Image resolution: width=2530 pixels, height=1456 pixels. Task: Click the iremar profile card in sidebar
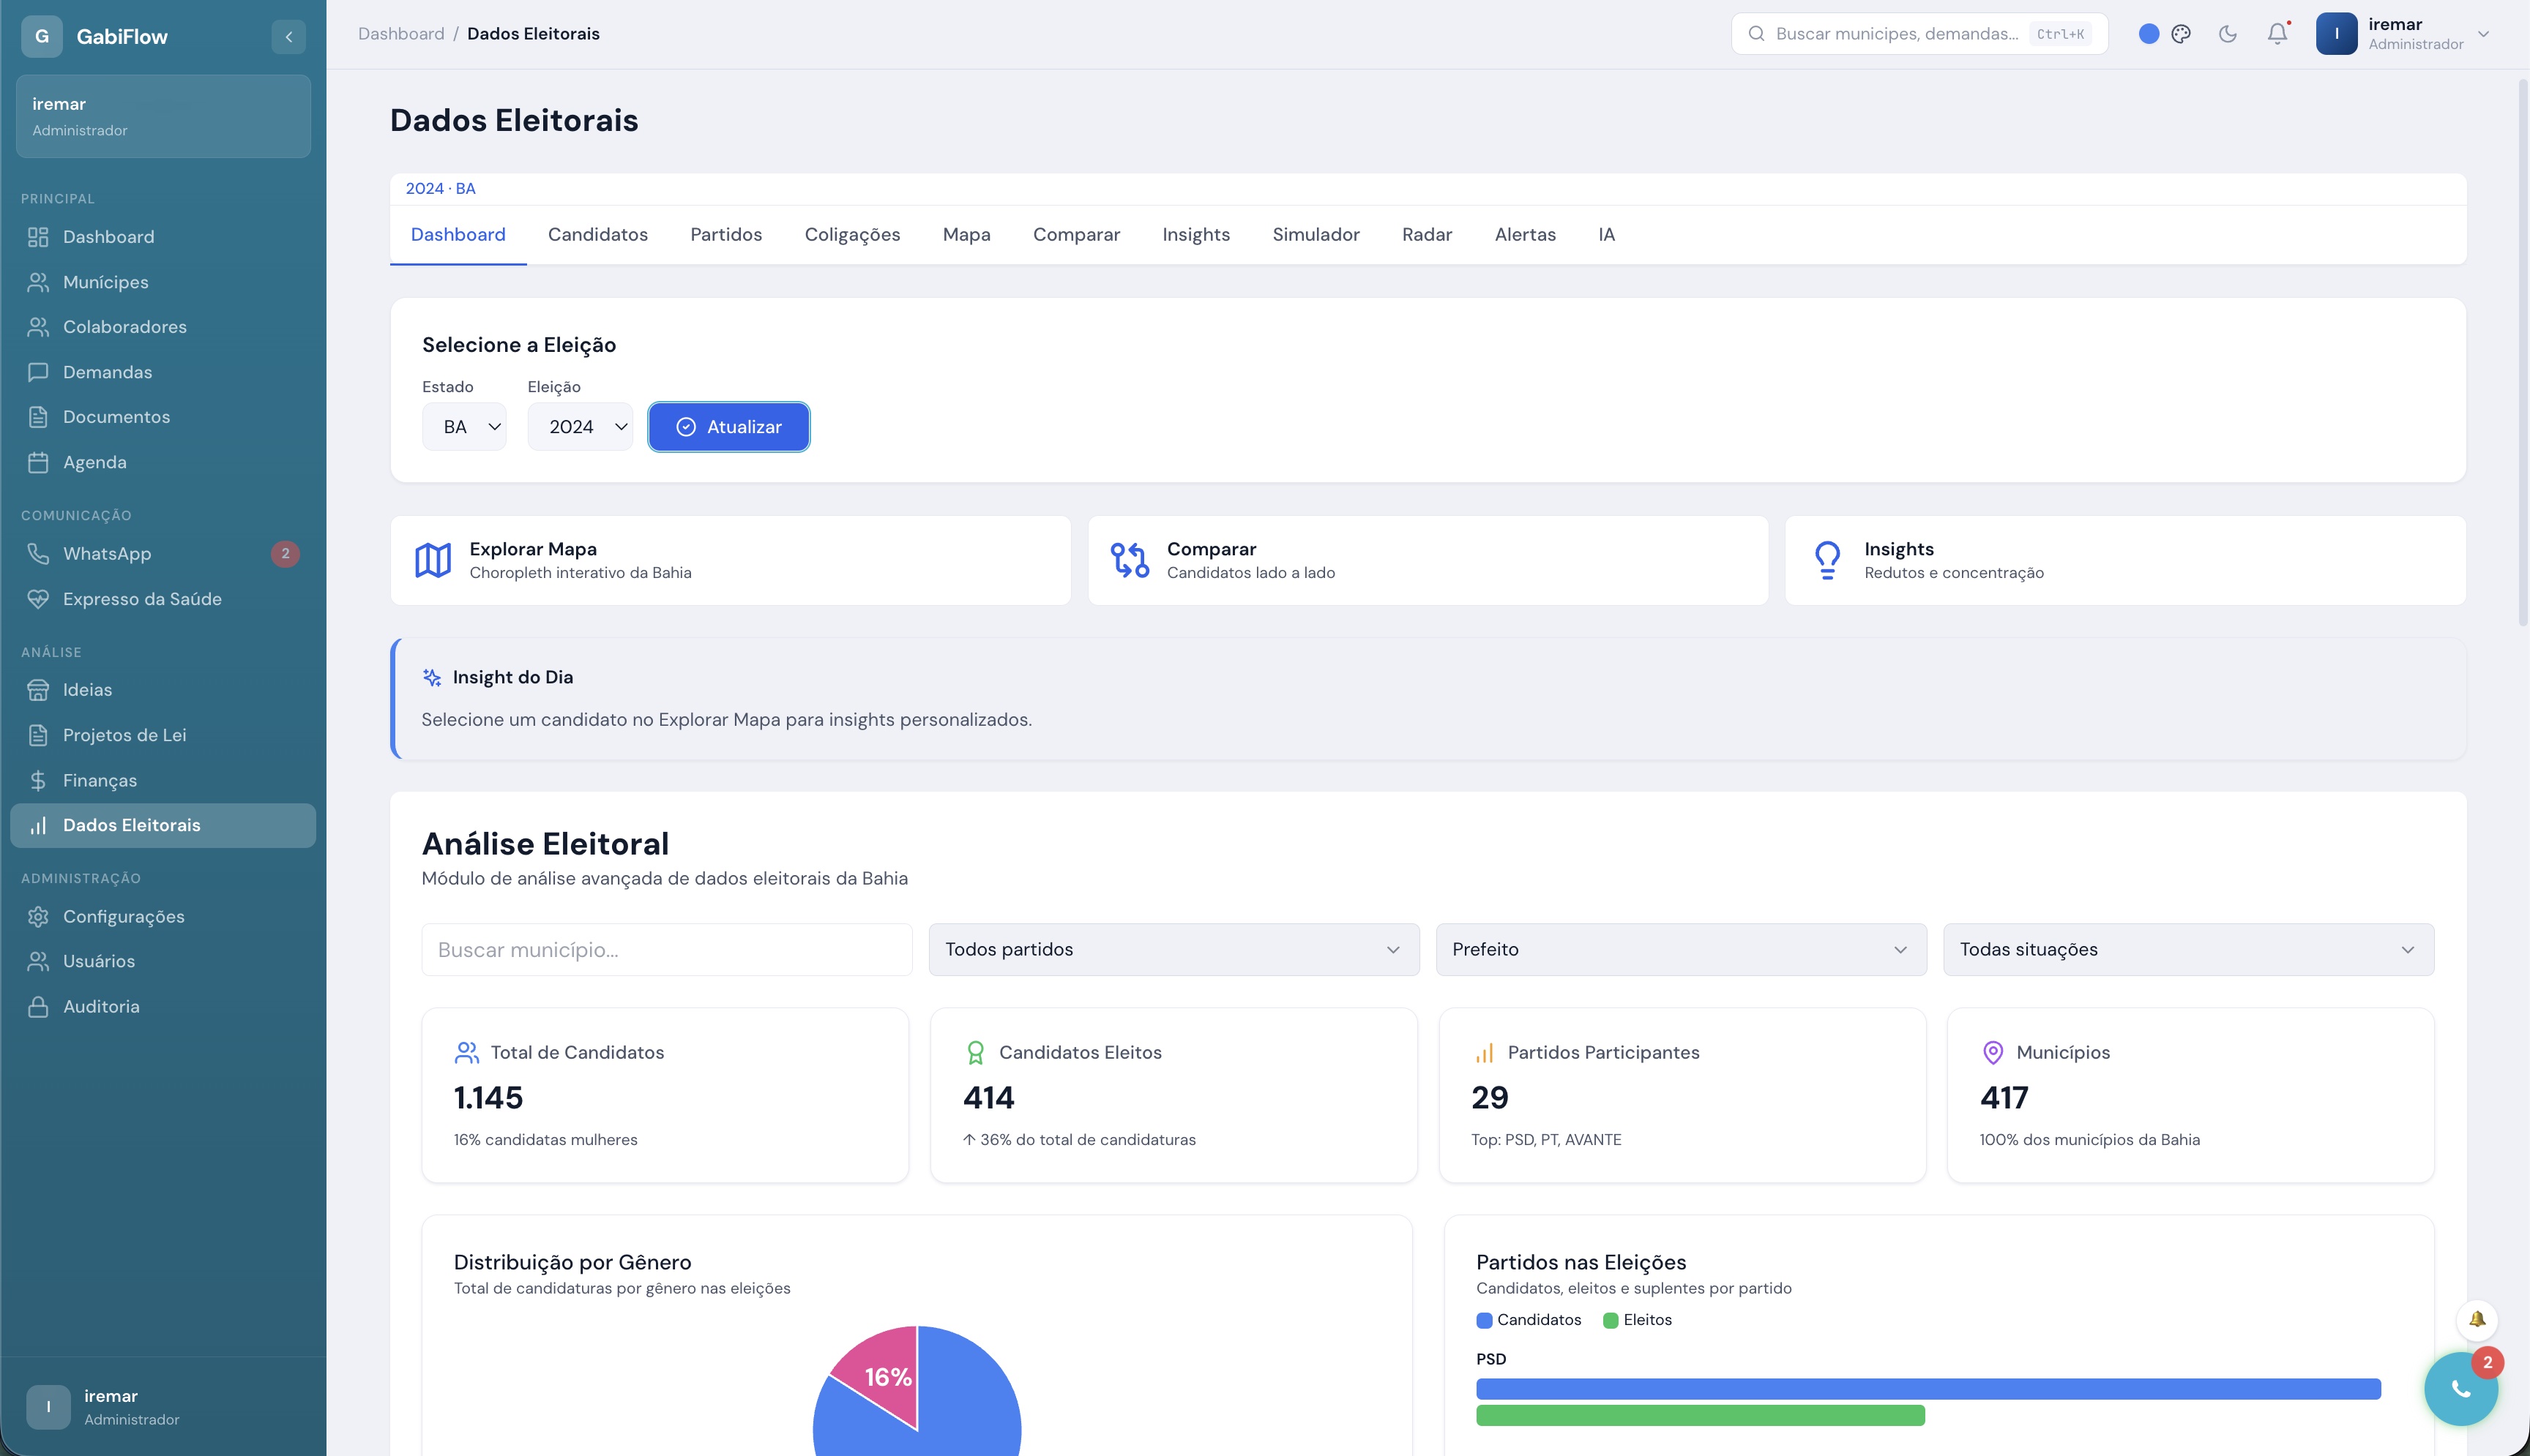[x=163, y=116]
